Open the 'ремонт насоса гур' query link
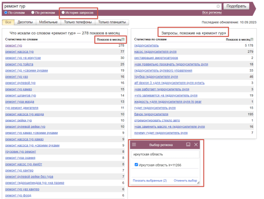The height and width of the screenshot is (199, 264). [x=19, y=52]
